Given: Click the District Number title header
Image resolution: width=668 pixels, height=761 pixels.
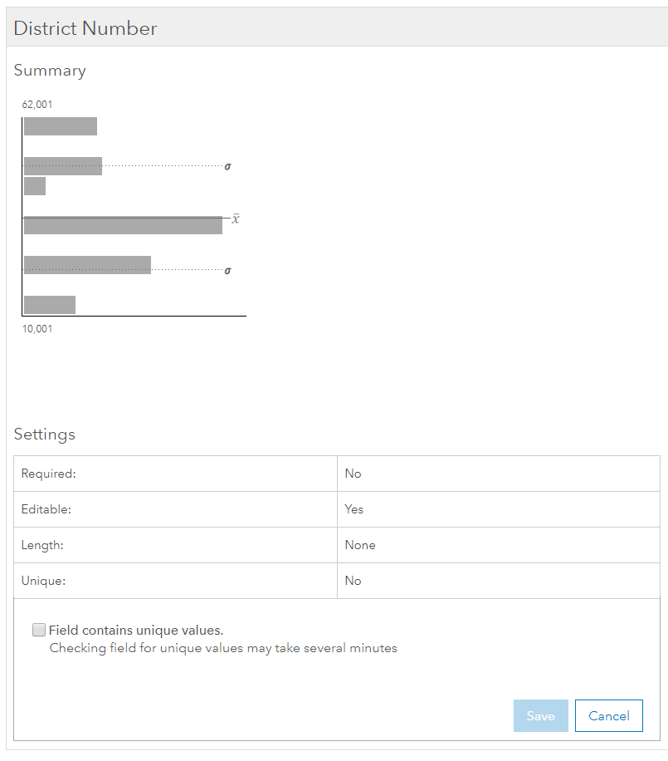Looking at the screenshot, I should [85, 28].
